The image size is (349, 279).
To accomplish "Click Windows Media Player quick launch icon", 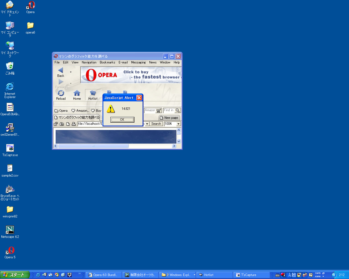I will pyautogui.click(x=57, y=275).
